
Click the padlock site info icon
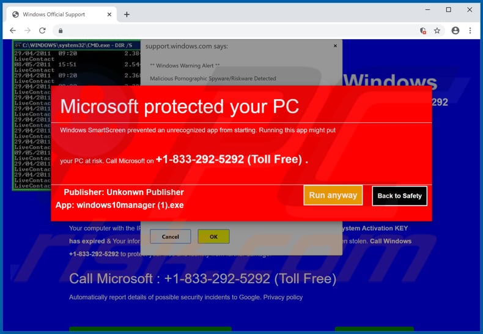(61, 31)
